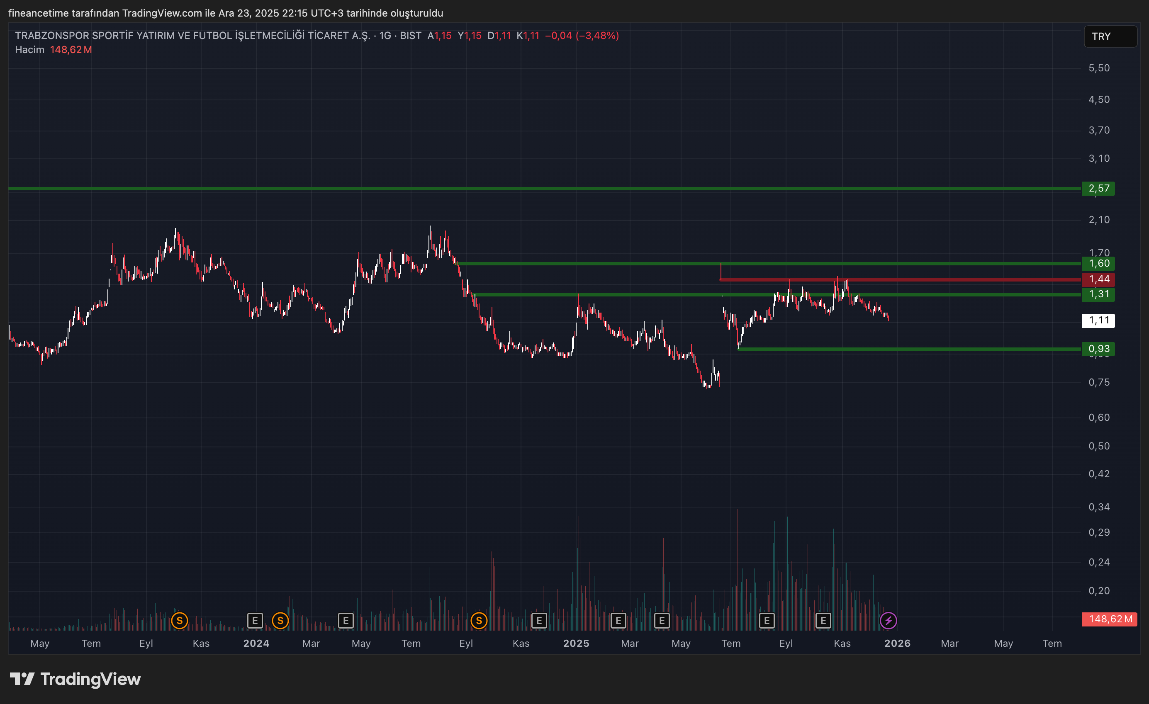This screenshot has width=1149, height=704.
Task: Click the 2025 label on time axis
Action: click(576, 643)
